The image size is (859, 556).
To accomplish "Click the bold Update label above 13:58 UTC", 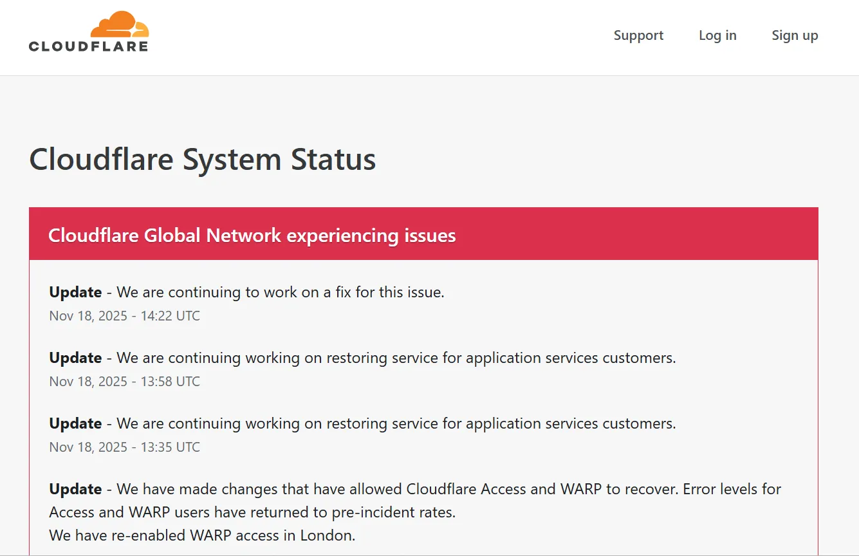I will coord(75,358).
